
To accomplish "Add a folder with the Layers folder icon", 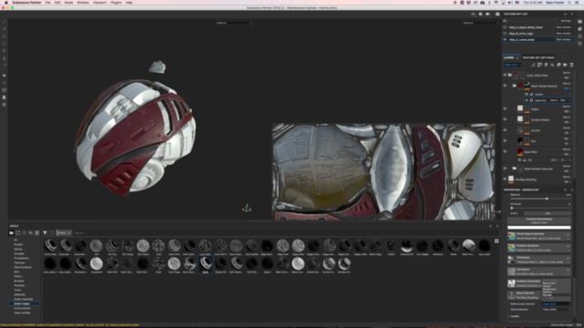I will [566, 65].
